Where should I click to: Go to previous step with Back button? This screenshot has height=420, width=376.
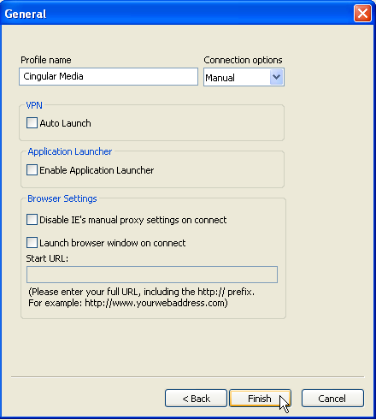pyautogui.click(x=196, y=398)
